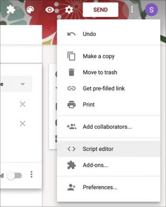
Task: Select Make a copy menu entry
Action: (109, 56)
